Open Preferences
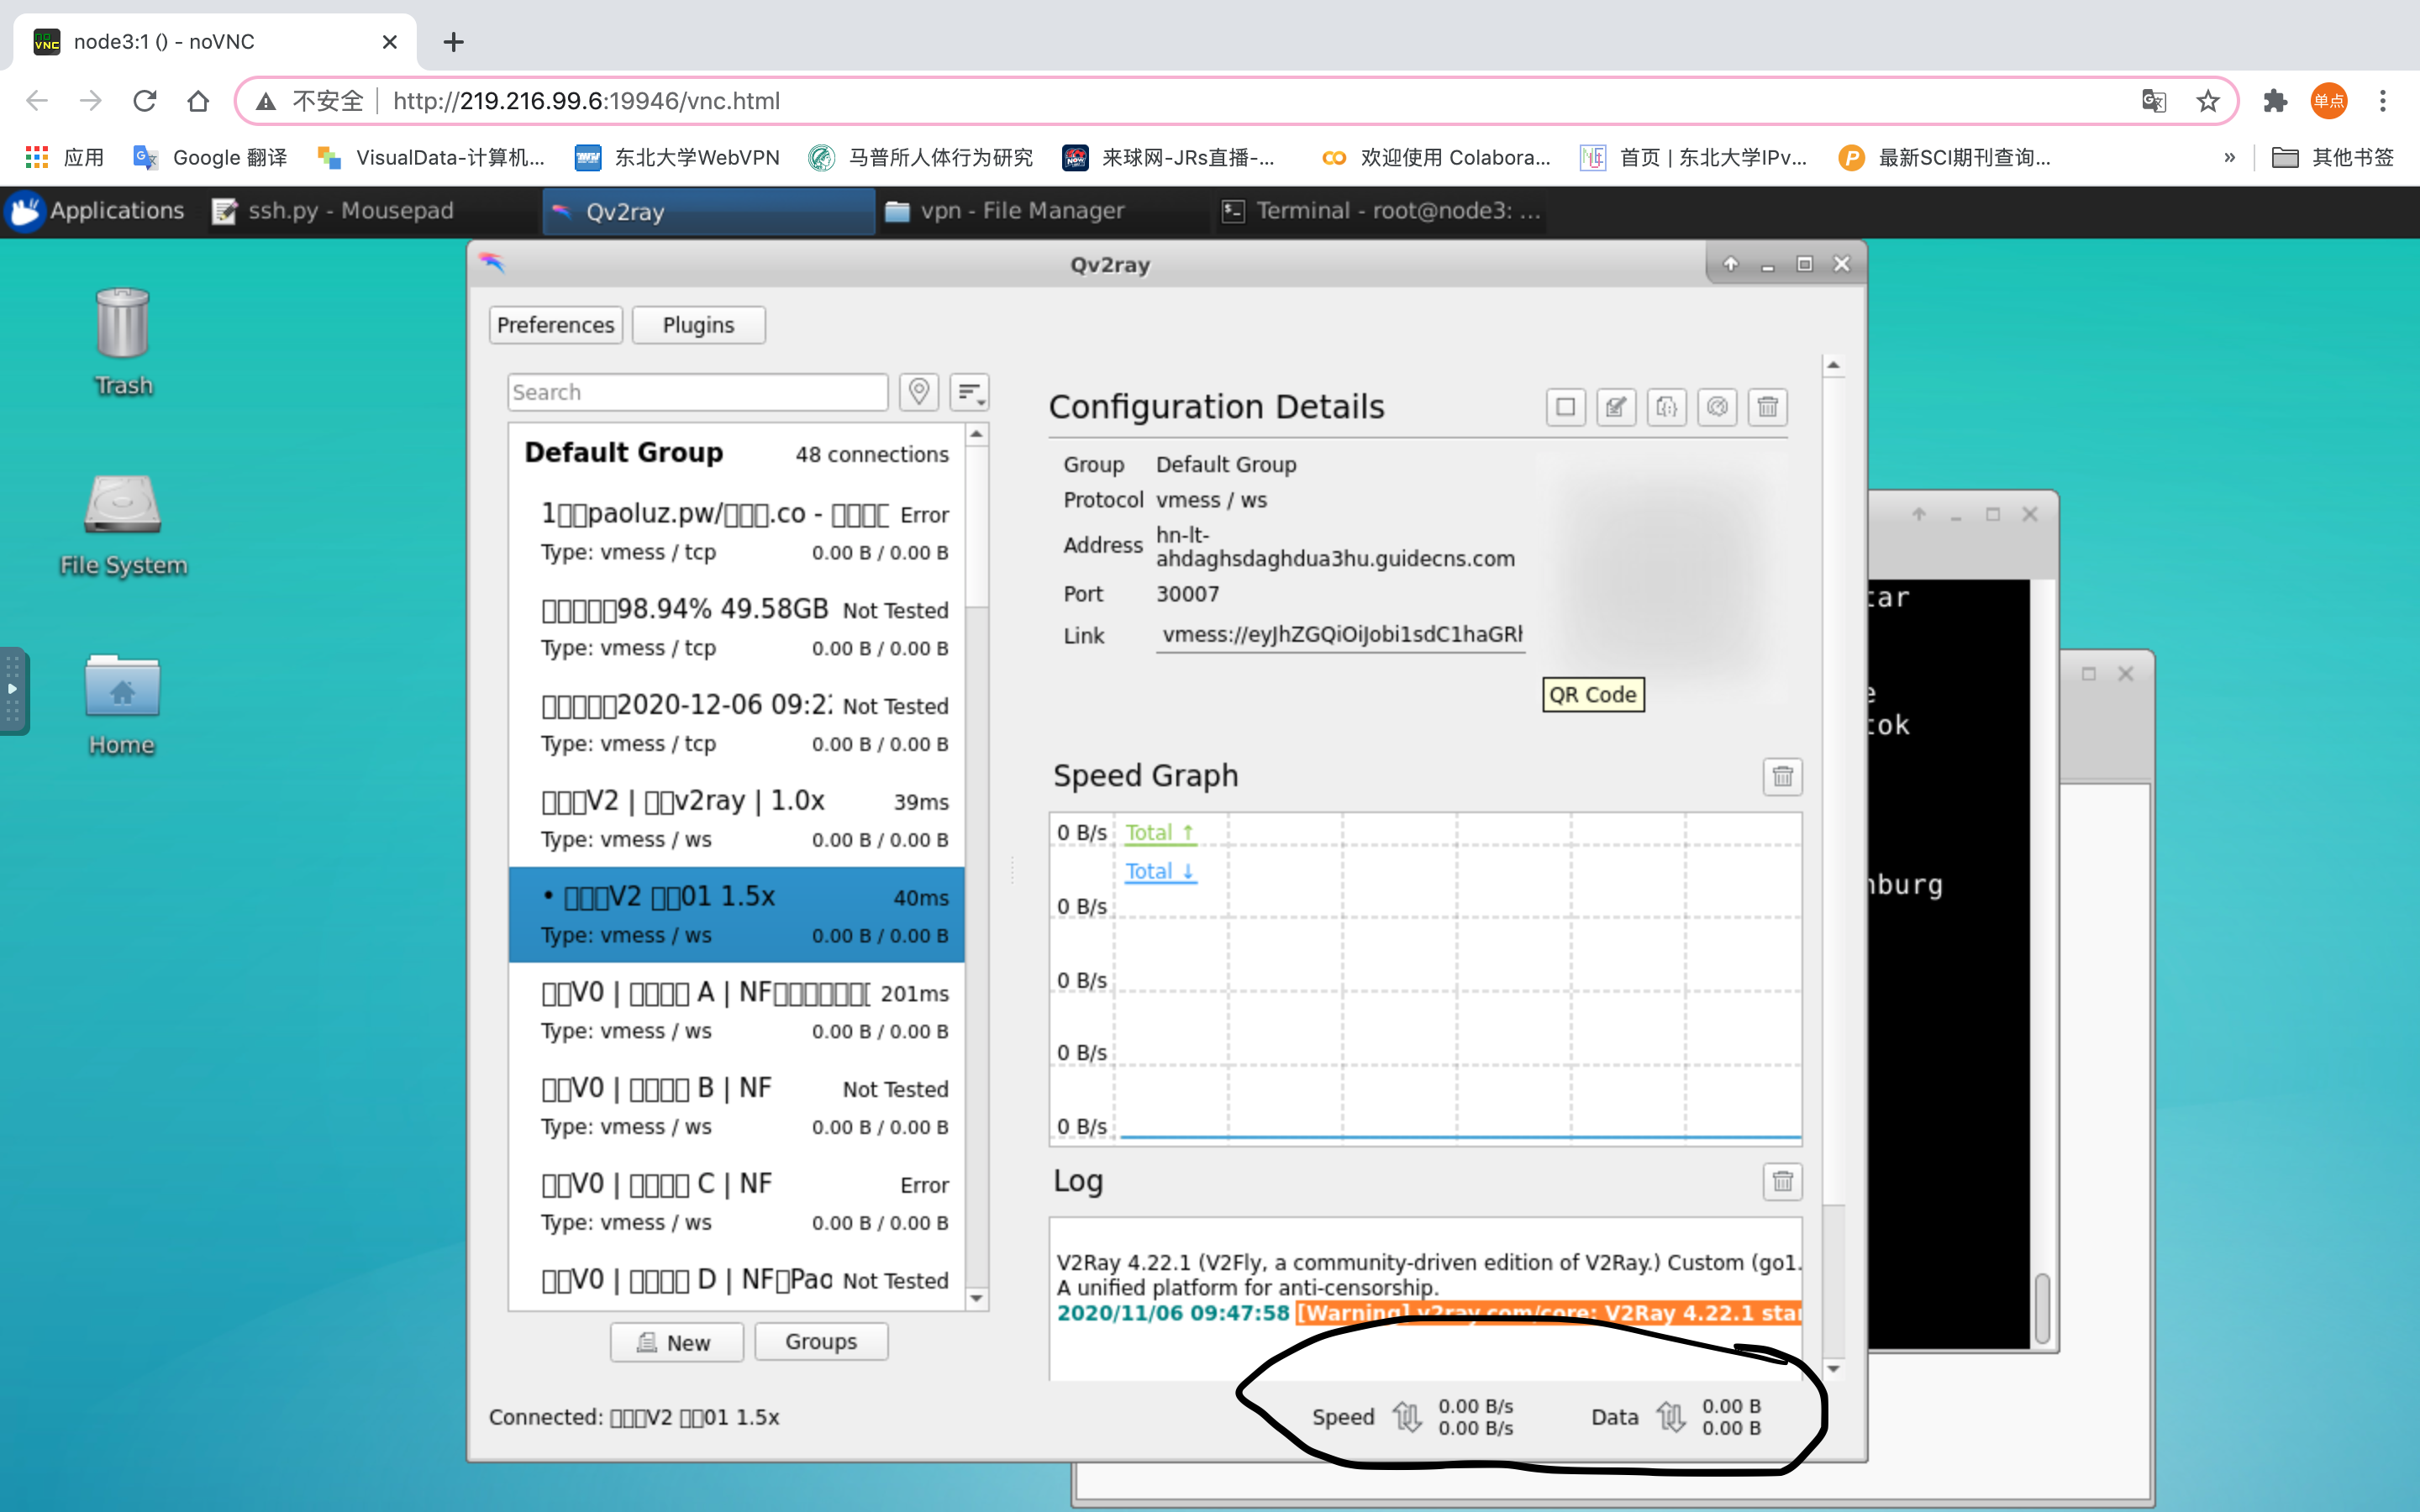The image size is (2420, 1512). [555, 325]
